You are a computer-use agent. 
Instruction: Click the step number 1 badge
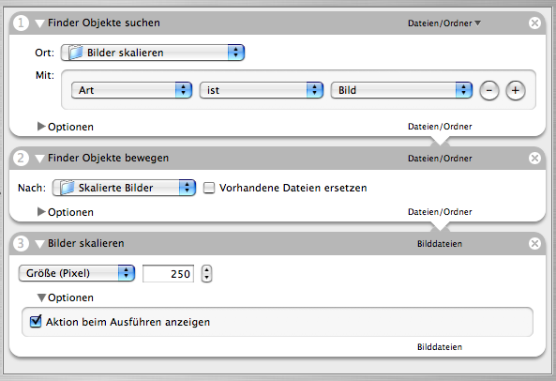[21, 23]
